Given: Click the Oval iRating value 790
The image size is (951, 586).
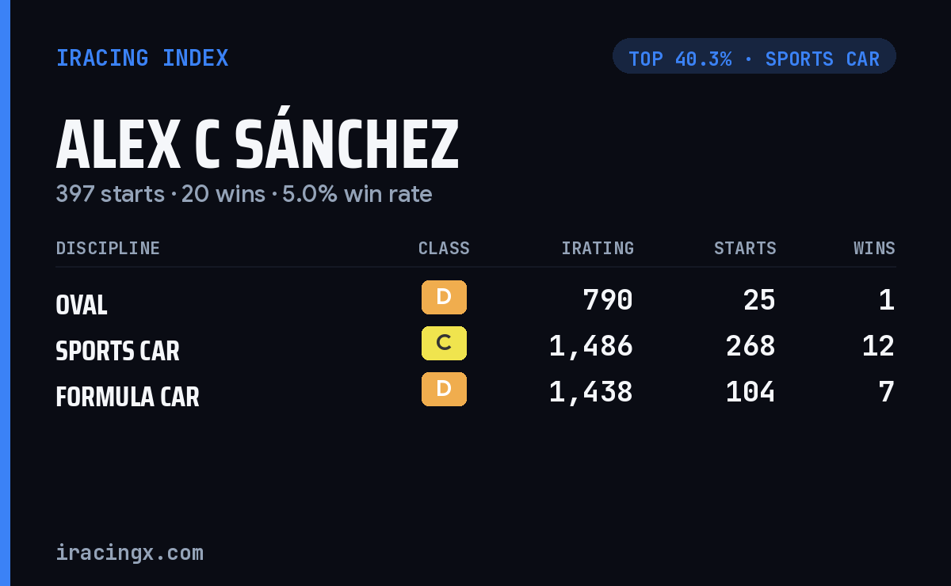Looking at the screenshot, I should click(608, 300).
